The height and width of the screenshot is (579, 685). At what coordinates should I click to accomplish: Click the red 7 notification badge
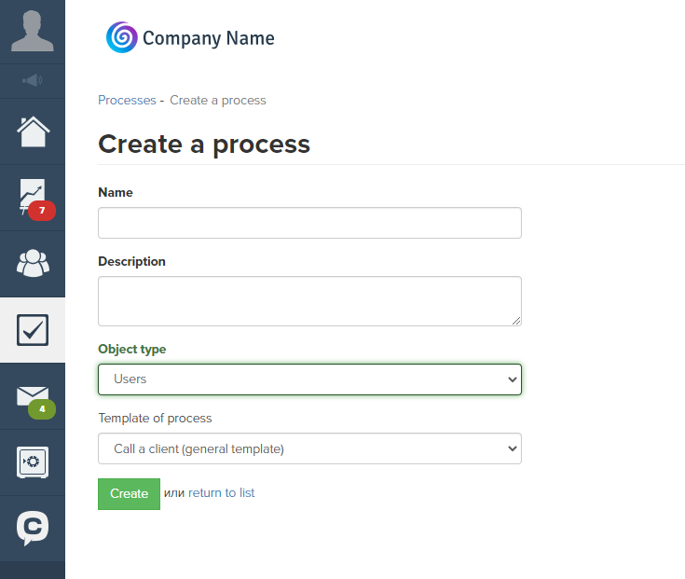[42, 211]
